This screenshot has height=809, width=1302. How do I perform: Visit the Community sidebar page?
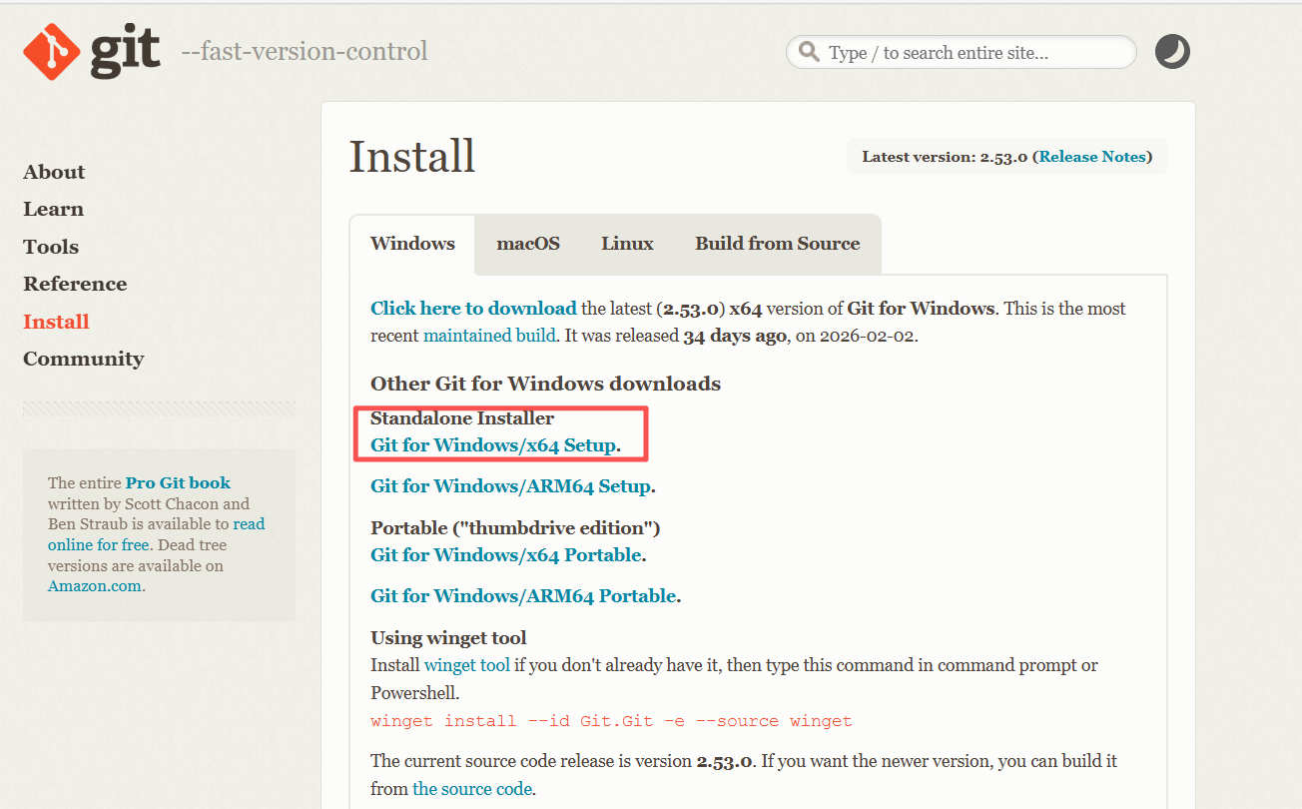(x=83, y=359)
